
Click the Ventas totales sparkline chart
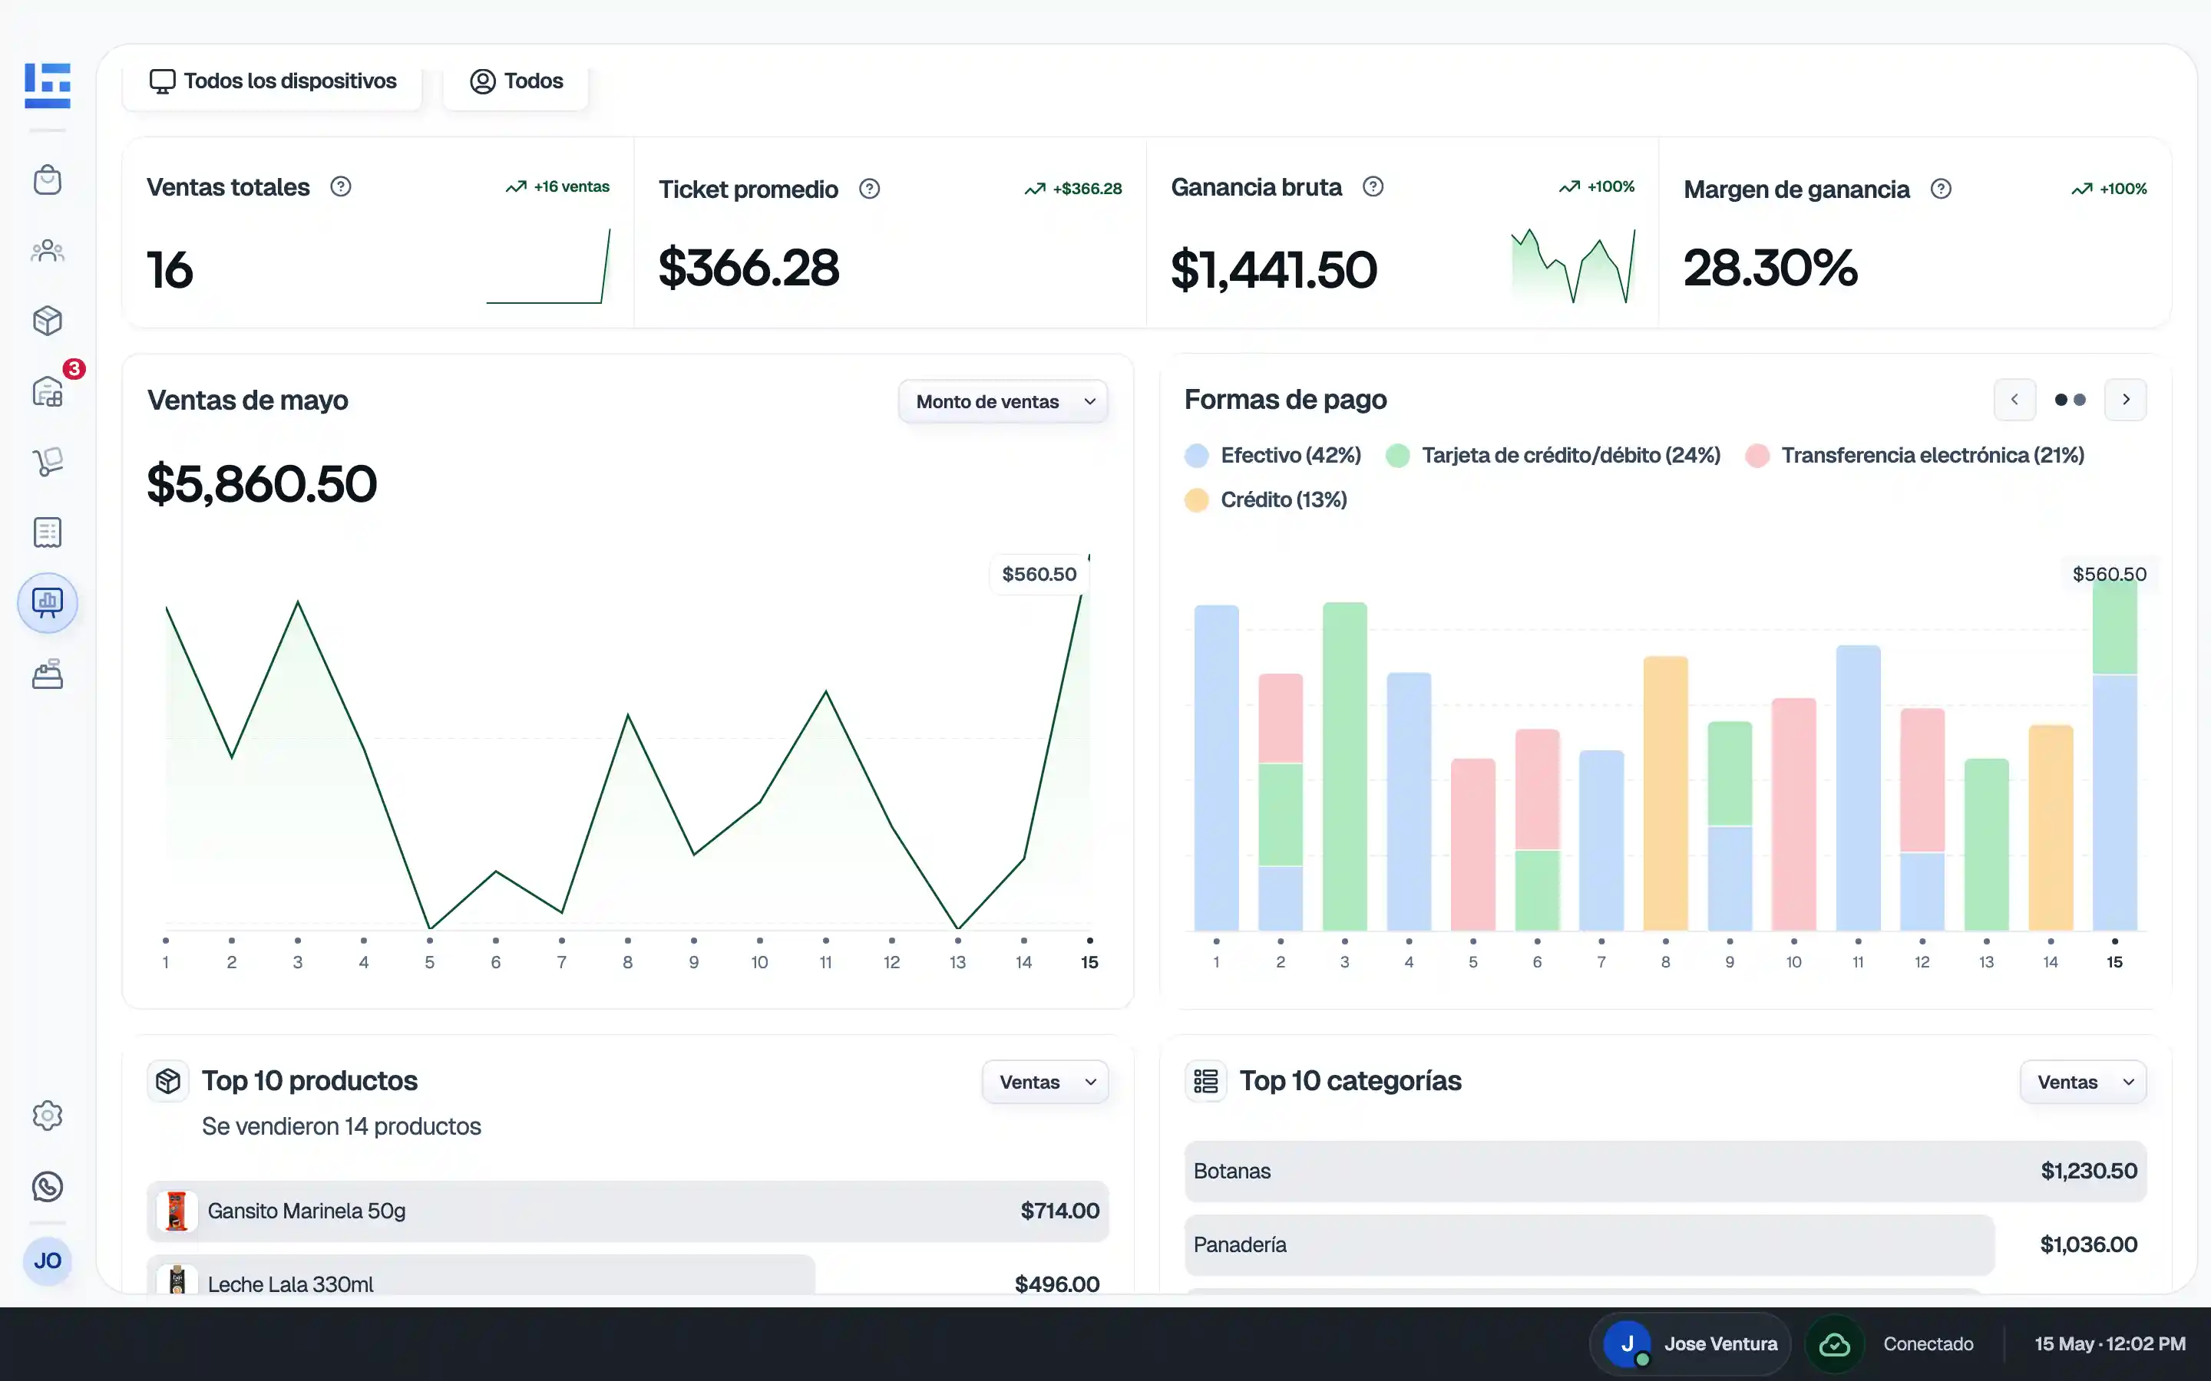(x=548, y=265)
